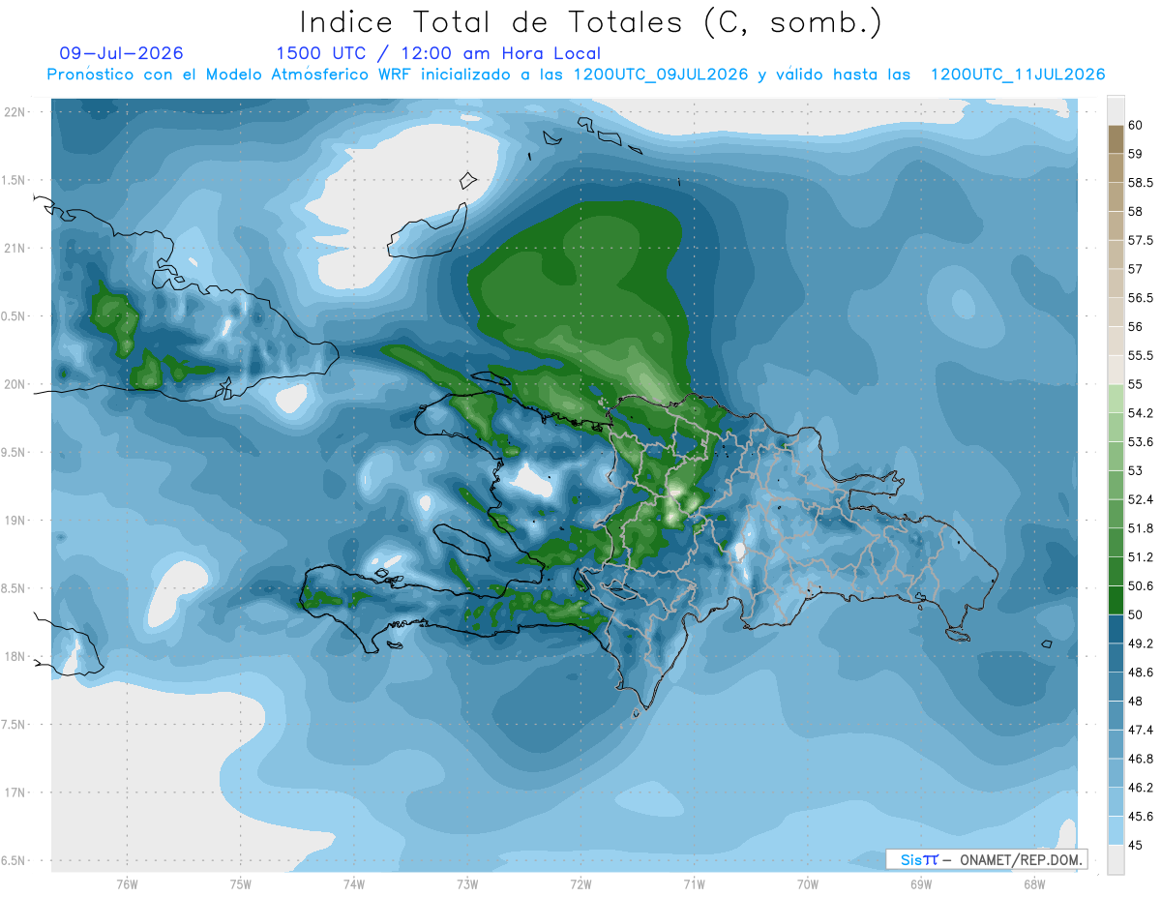This screenshot has height=897, width=1161.
Task: Click the "19N" latitude label
Action: pos(15,521)
